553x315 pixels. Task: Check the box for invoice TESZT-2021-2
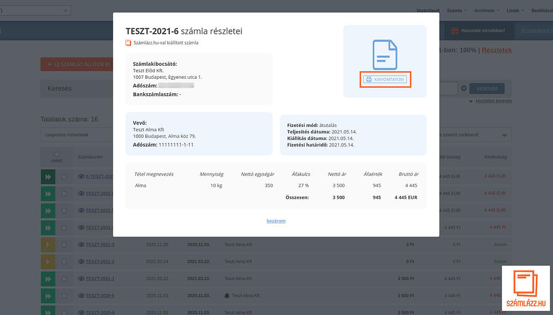coord(64,262)
